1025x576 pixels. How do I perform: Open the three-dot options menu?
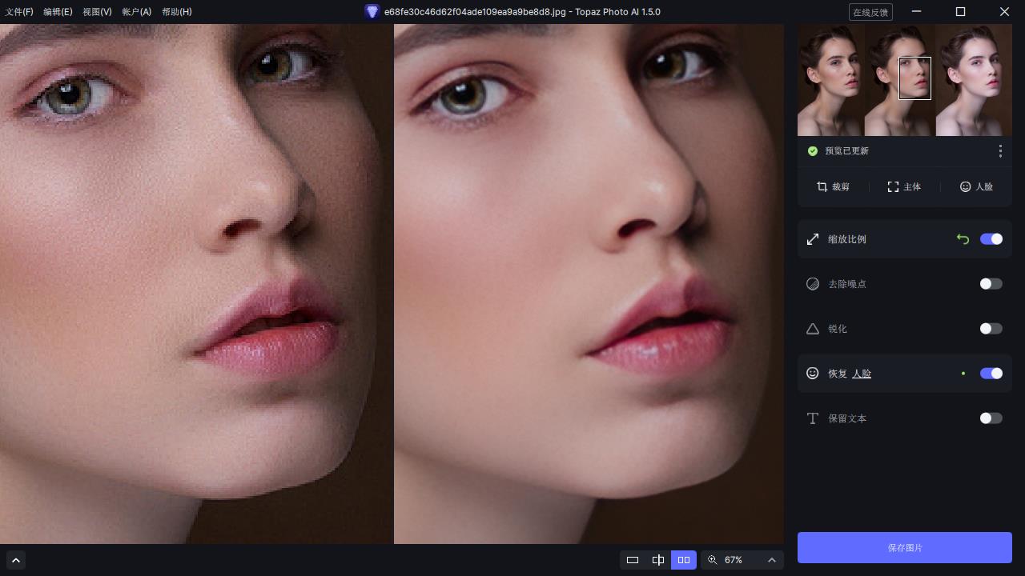[1000, 151]
